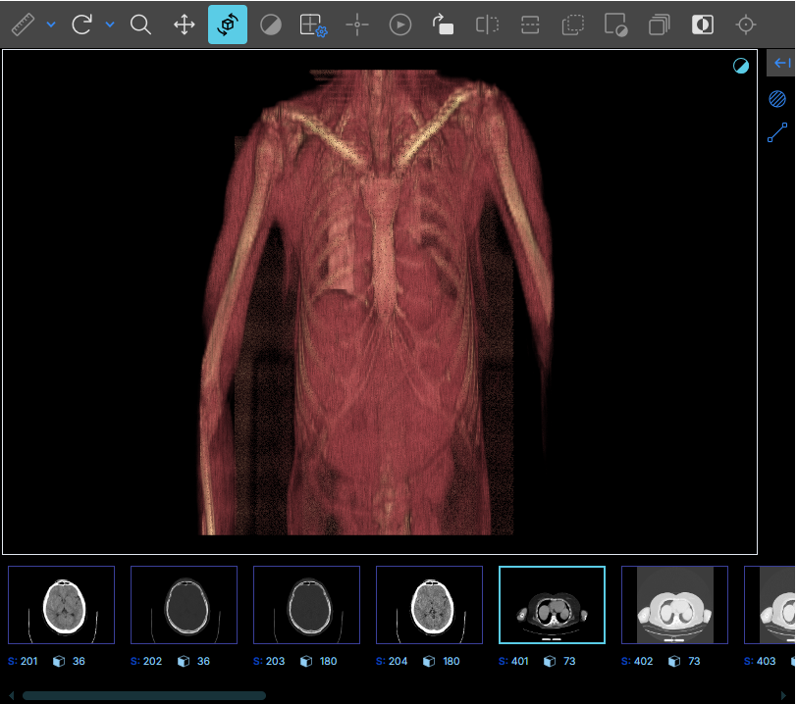Select the pan move tool
The width and height of the screenshot is (797, 704).
coord(184,25)
